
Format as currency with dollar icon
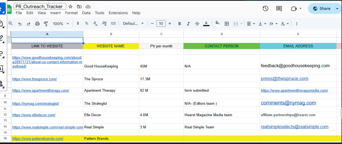78,24
